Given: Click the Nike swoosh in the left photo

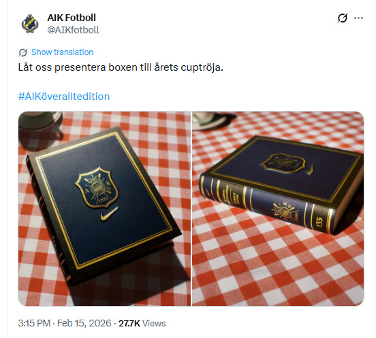Looking at the screenshot, I should point(110,214).
